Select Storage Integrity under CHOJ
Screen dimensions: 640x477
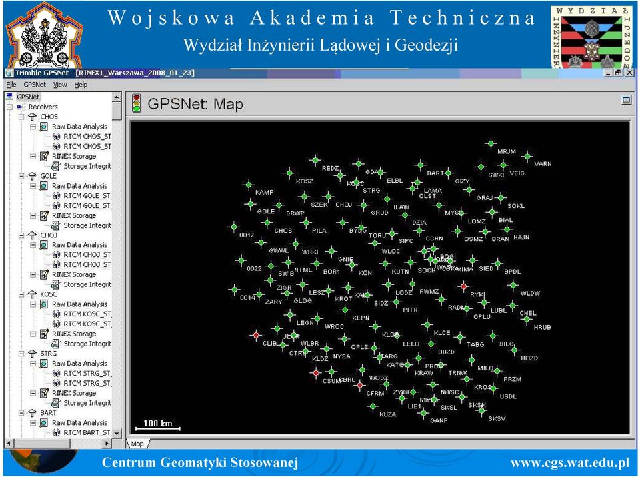click(x=87, y=284)
